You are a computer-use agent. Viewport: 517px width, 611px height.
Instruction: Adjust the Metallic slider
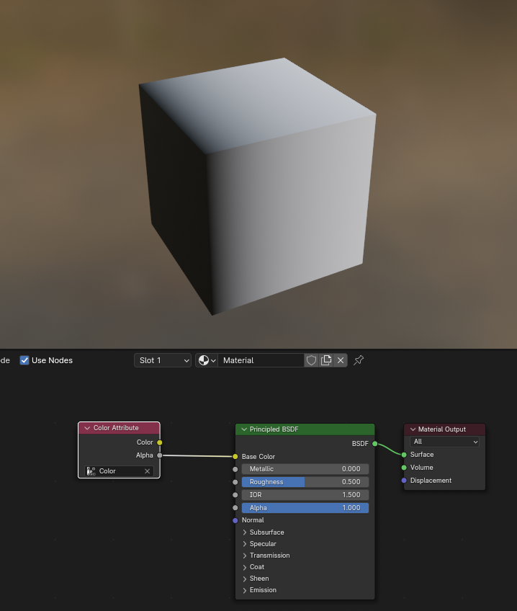(305, 469)
